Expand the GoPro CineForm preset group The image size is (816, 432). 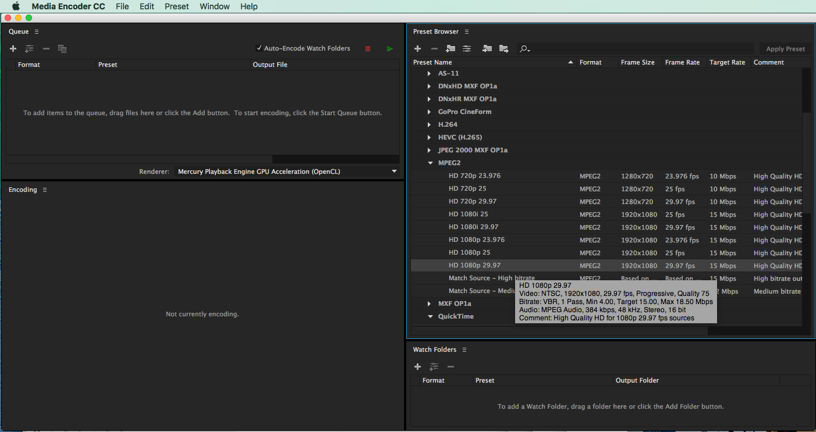click(x=429, y=112)
